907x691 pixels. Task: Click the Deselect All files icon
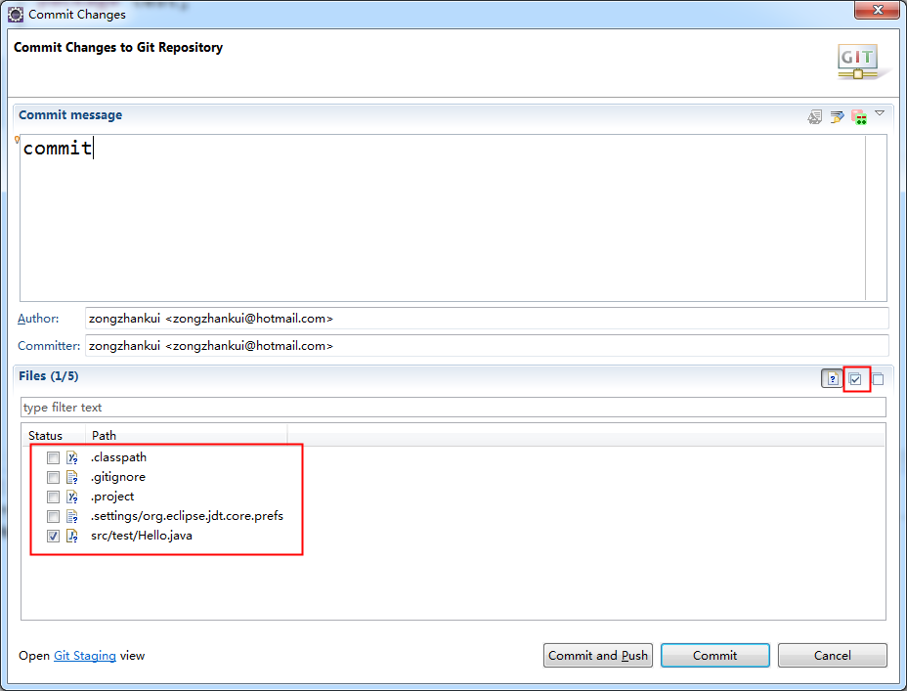pyautogui.click(x=877, y=378)
